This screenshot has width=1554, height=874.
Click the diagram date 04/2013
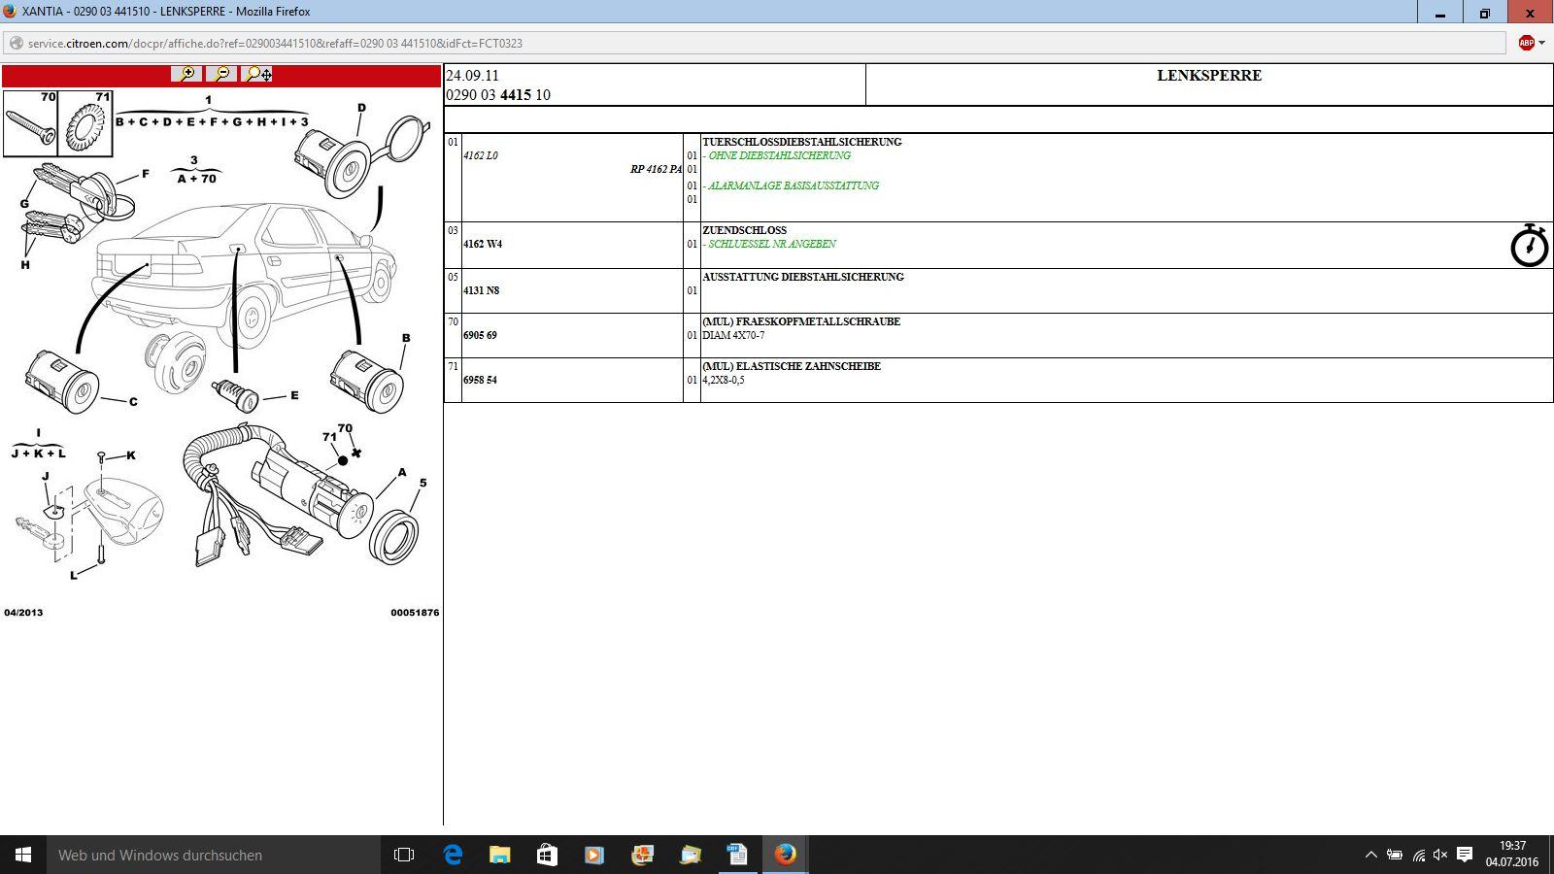point(23,613)
